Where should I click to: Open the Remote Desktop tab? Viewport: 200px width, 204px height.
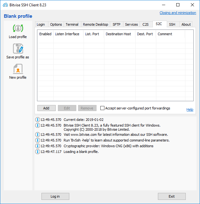pos(96,24)
